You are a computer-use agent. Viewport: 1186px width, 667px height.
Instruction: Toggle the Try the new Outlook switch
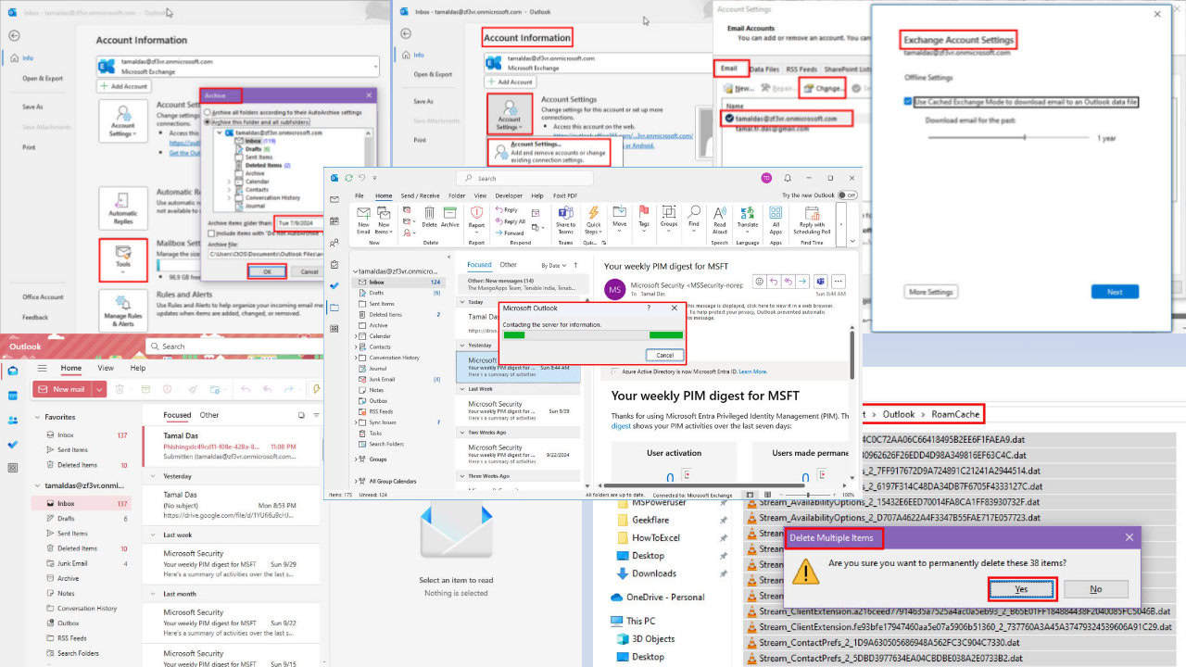(x=847, y=195)
